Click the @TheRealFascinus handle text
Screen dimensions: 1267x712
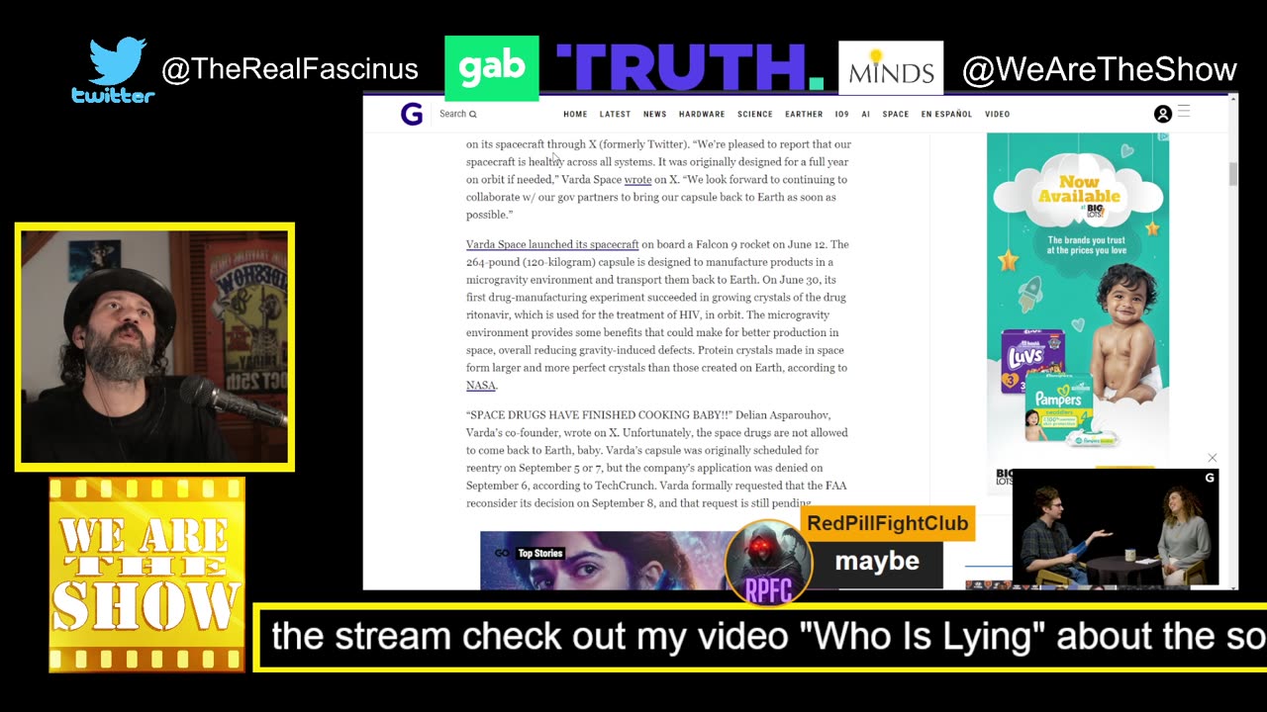pyautogui.click(x=290, y=69)
